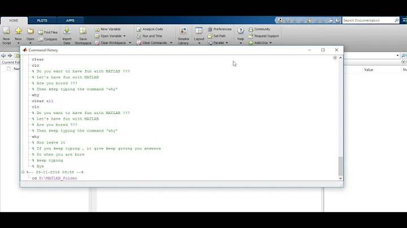Collapse the 29-11-2016 session node
This screenshot has width=407, height=228.
[x=23, y=172]
